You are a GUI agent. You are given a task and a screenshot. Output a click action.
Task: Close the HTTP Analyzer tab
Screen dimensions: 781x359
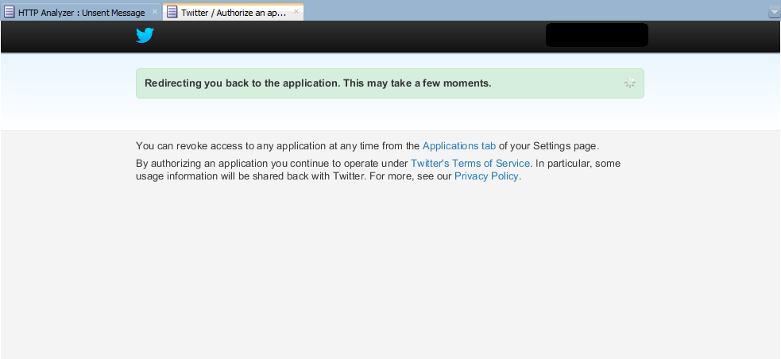154,11
